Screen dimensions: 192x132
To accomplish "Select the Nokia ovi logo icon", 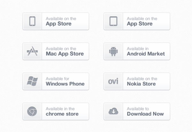I will 113,81.
